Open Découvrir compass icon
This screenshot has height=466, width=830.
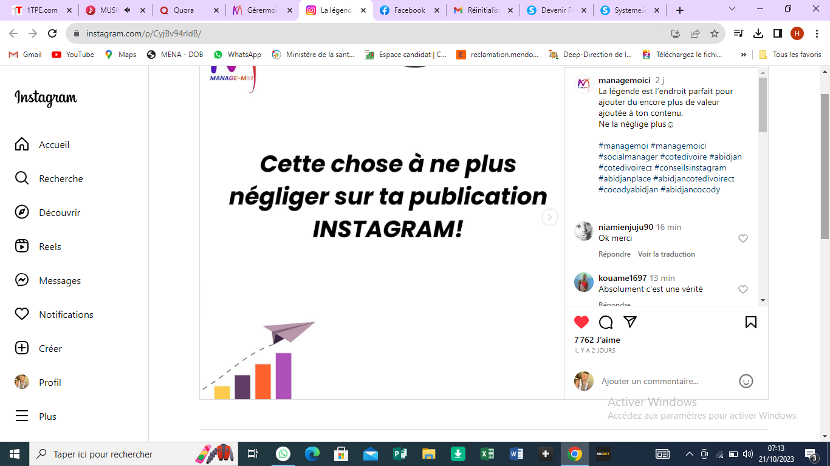coord(22,212)
